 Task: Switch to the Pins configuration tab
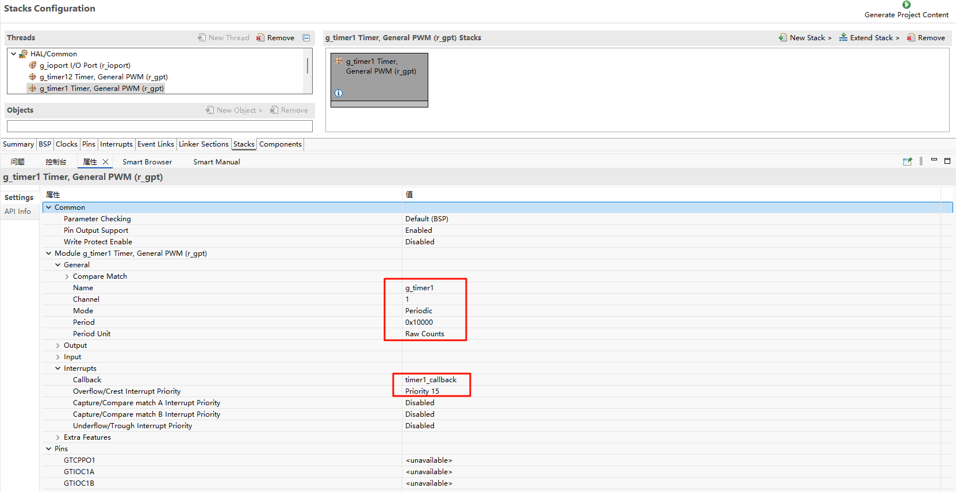coord(89,144)
